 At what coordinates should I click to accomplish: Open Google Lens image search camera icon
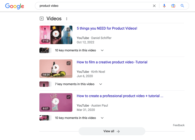point(173,6)
